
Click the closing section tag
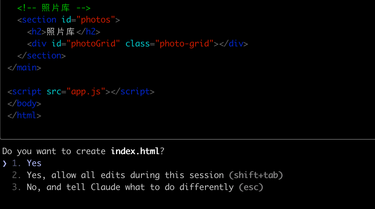tap(42, 56)
